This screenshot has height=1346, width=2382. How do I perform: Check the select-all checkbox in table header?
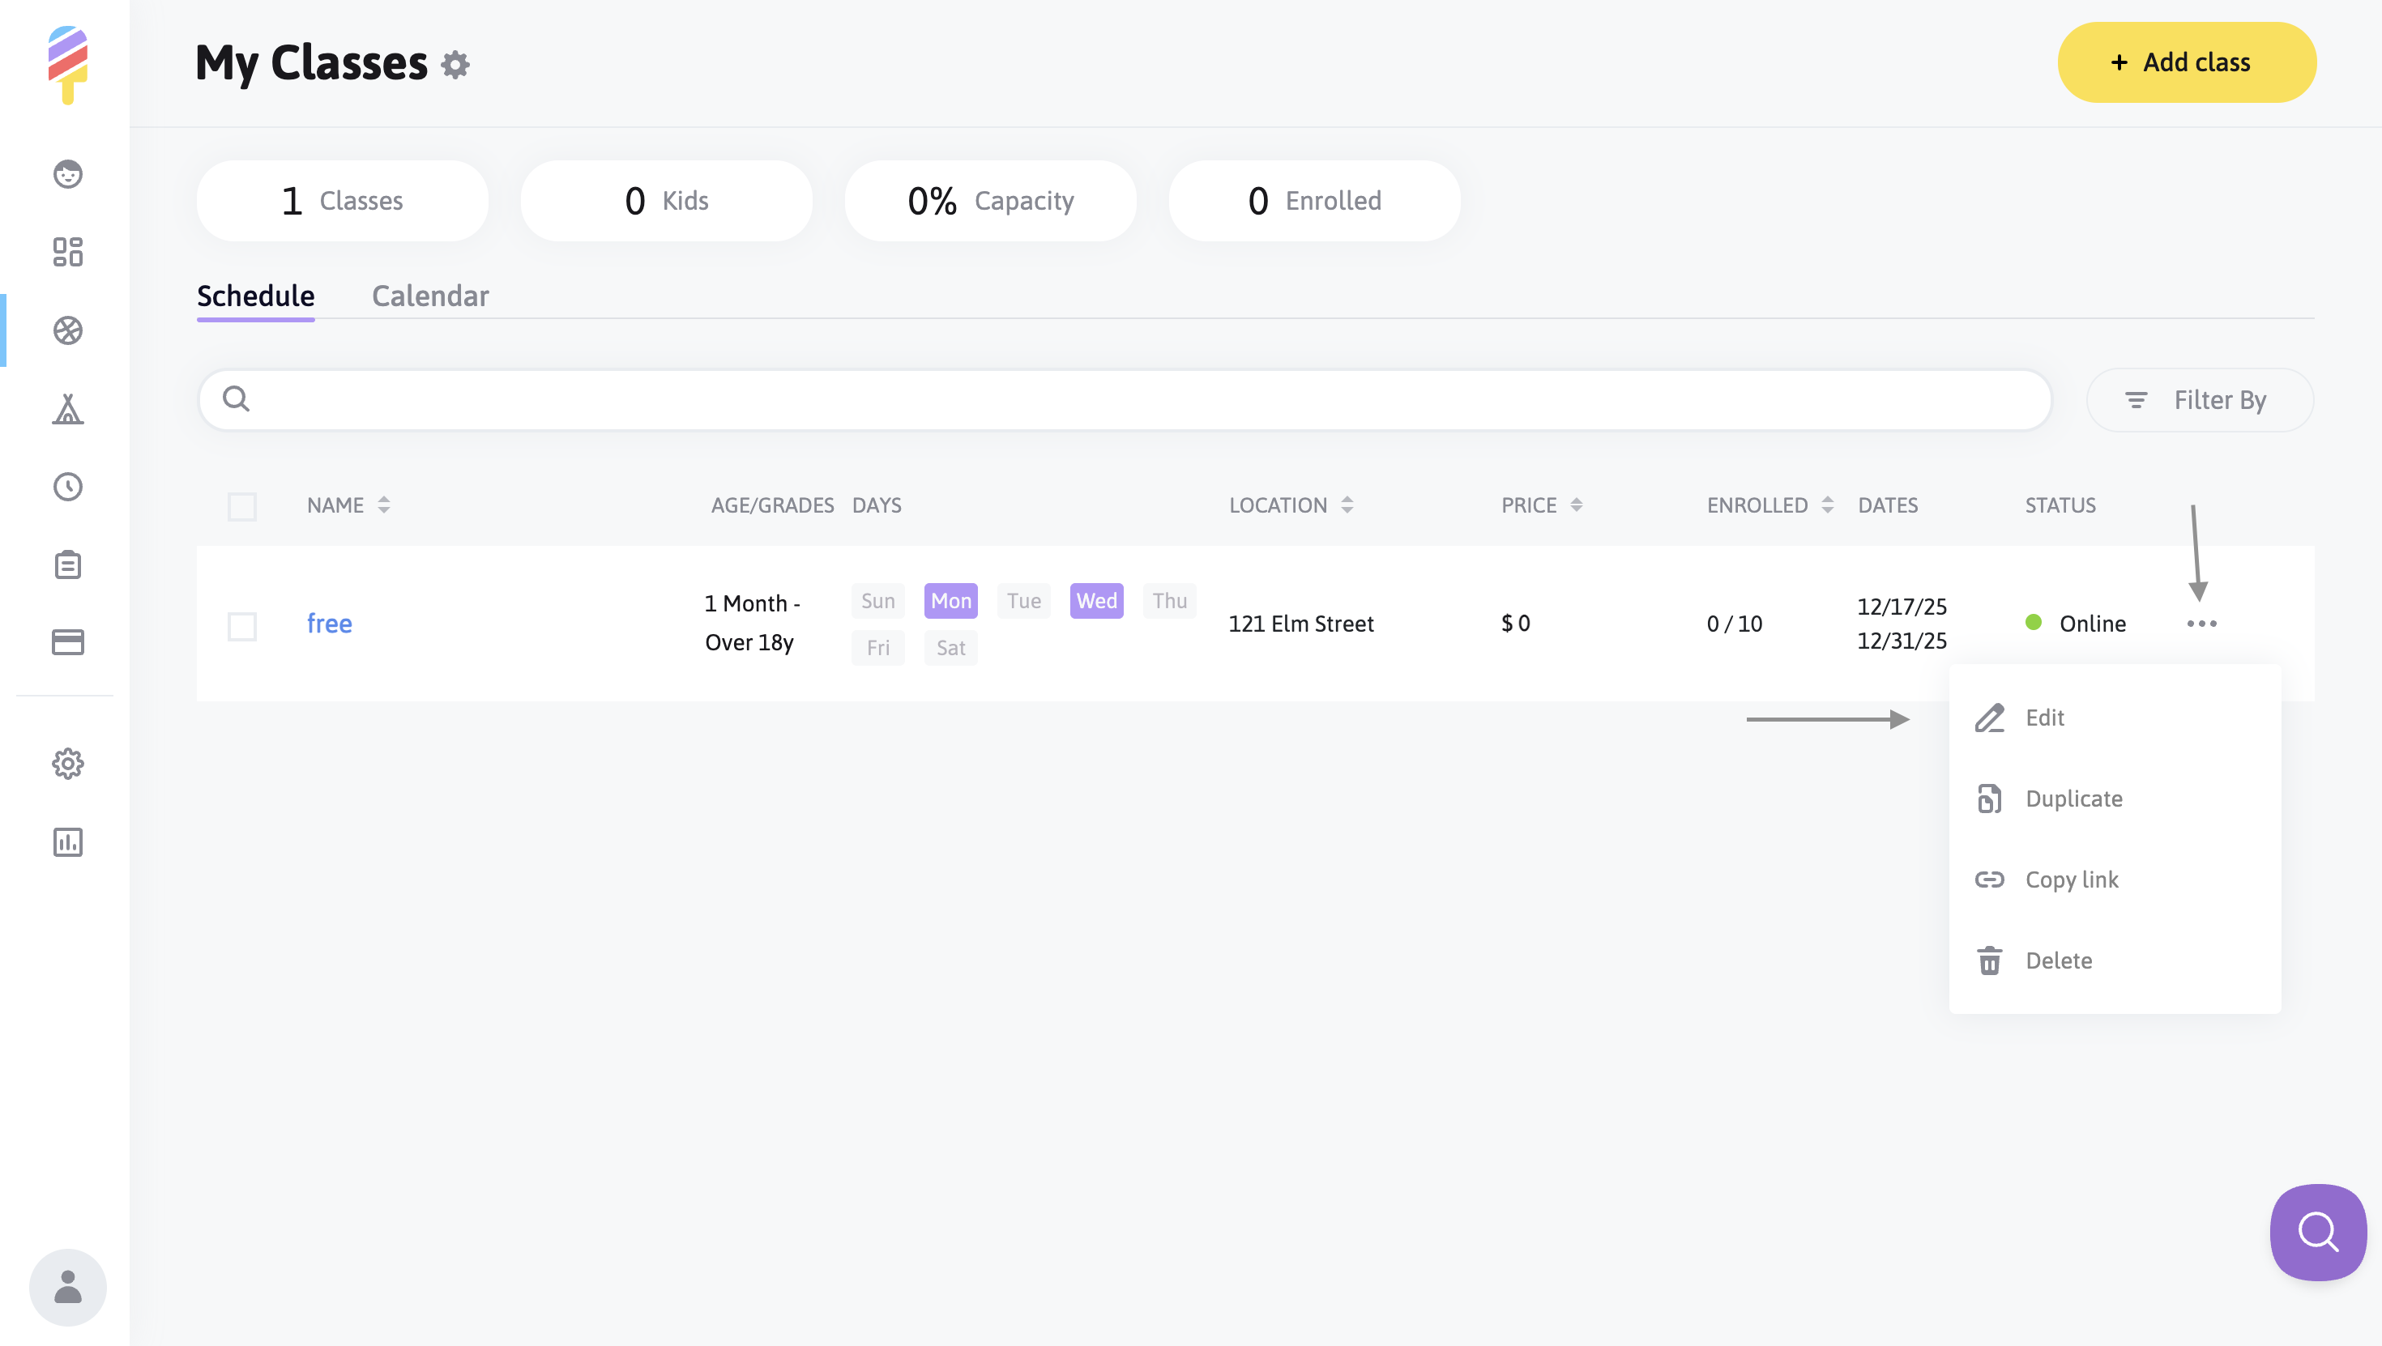[242, 507]
